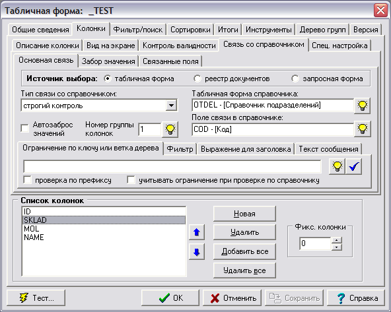Click blue checkmark verify icon
This screenshot has width=391, height=312.
pos(353,166)
